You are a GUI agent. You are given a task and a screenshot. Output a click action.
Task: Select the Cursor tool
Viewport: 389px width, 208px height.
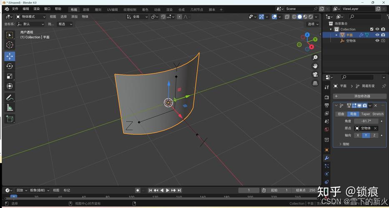coord(10,45)
